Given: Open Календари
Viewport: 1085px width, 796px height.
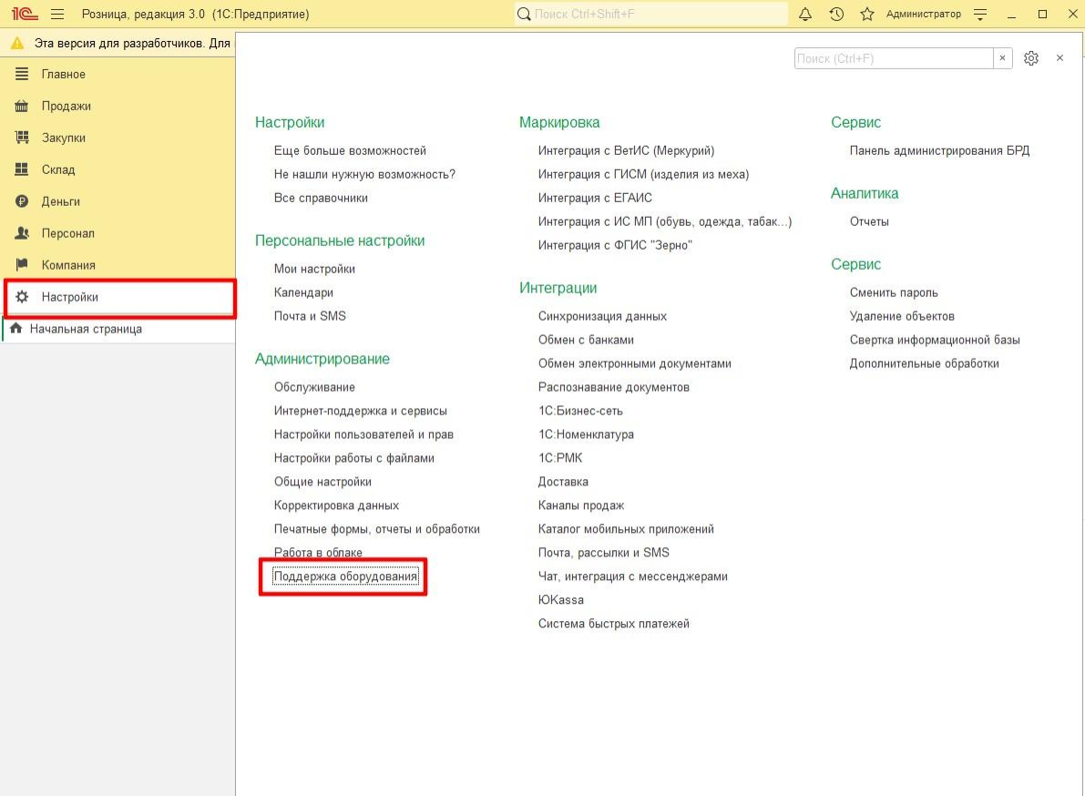Looking at the screenshot, I should 303,292.
